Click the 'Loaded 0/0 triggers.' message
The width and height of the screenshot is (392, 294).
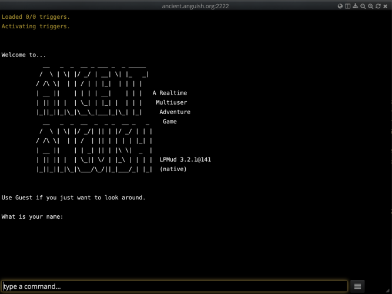click(x=35, y=17)
